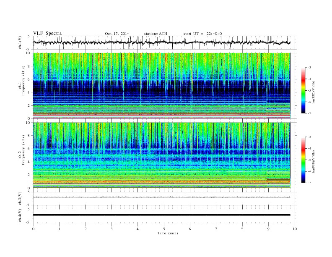Click the ch.3 voltage trace
This screenshot has width=332, height=257.
tap(162, 197)
